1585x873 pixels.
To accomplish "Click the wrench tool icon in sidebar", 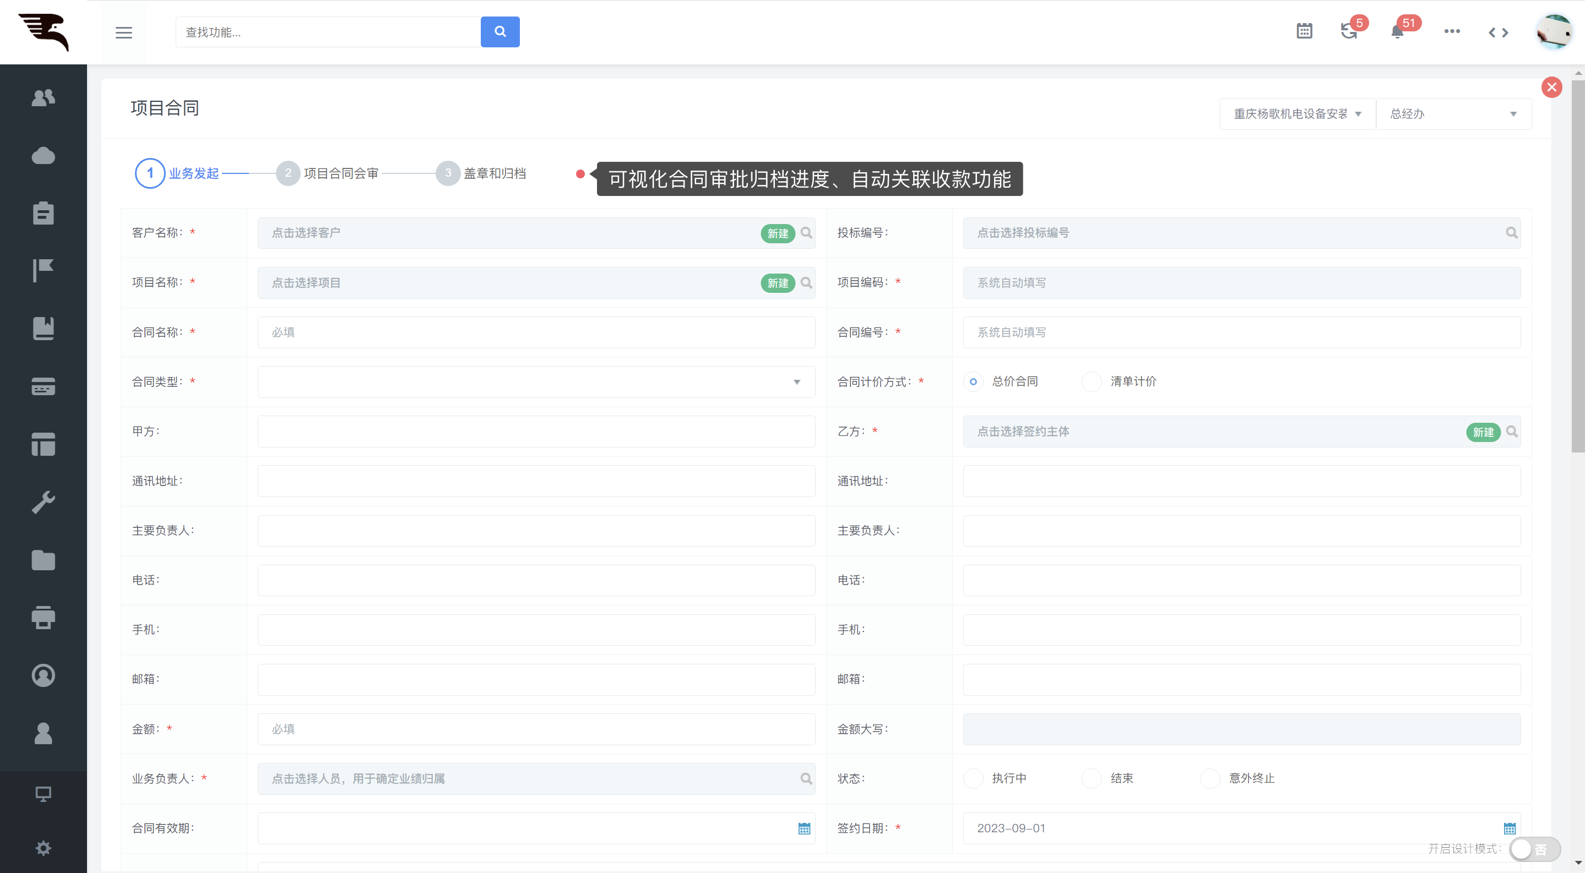I will [43, 503].
